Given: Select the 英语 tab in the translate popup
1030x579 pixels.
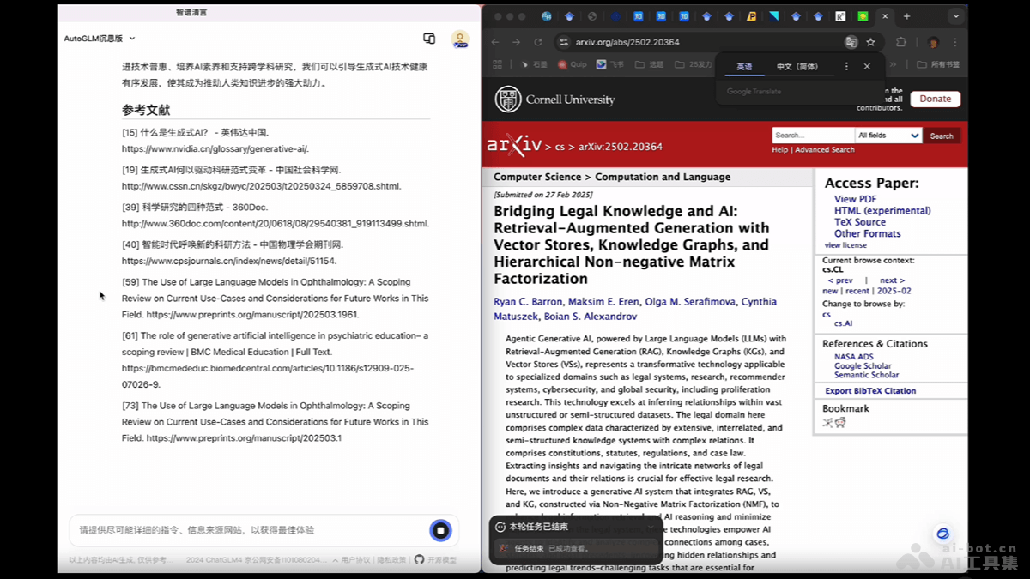Looking at the screenshot, I should [746, 65].
